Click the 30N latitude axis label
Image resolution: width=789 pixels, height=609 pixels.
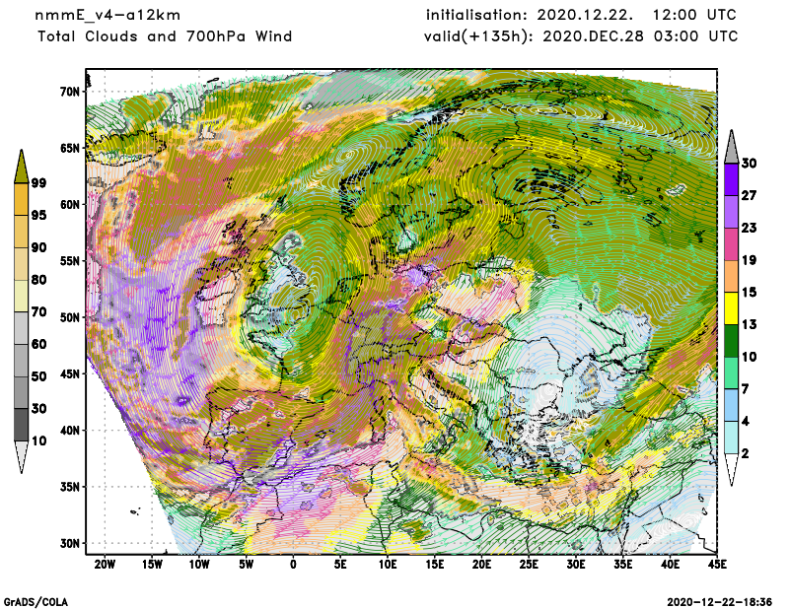[67, 543]
